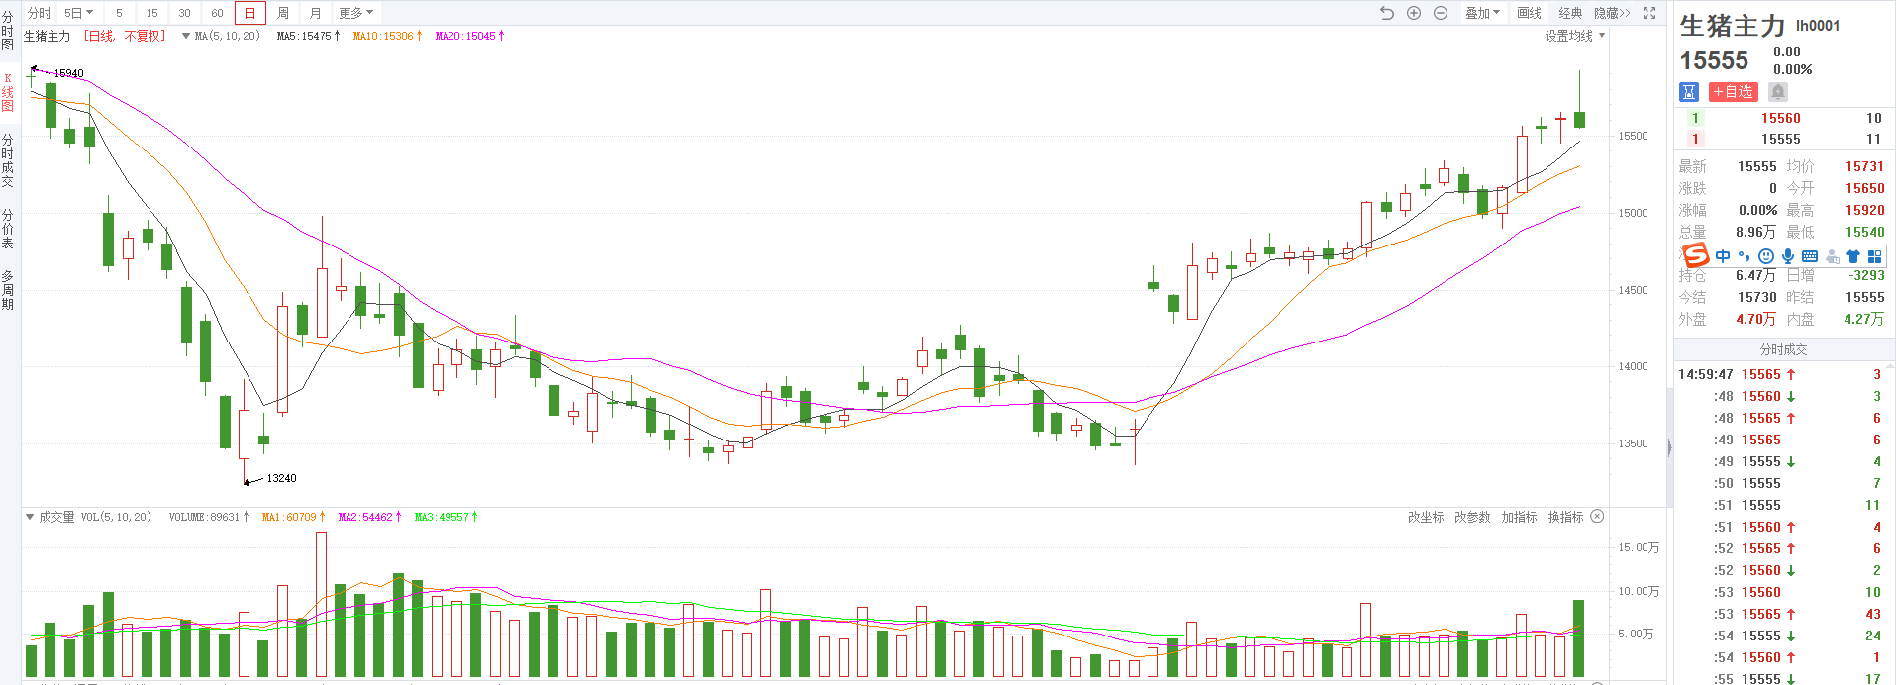Click the side panel collapse handle
Viewport: 1896px width, 685px height.
click(1669, 447)
